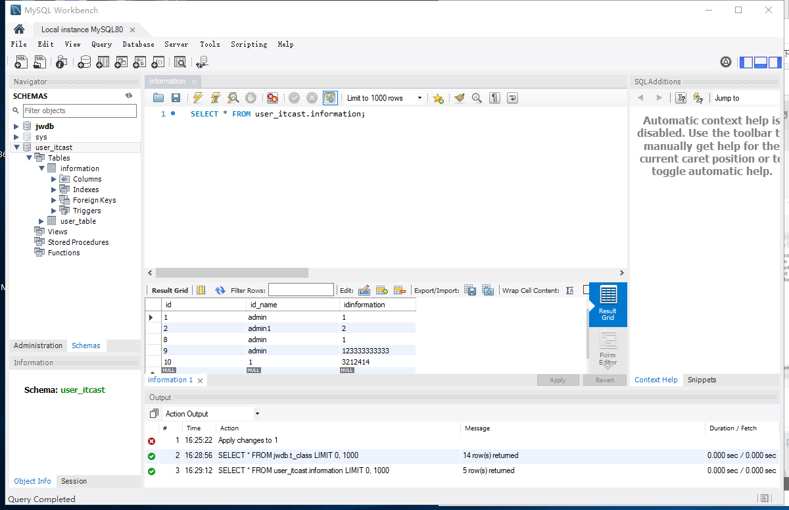Click the toggle autocommit mode icon
This screenshot has height=510, width=789.
(x=329, y=97)
